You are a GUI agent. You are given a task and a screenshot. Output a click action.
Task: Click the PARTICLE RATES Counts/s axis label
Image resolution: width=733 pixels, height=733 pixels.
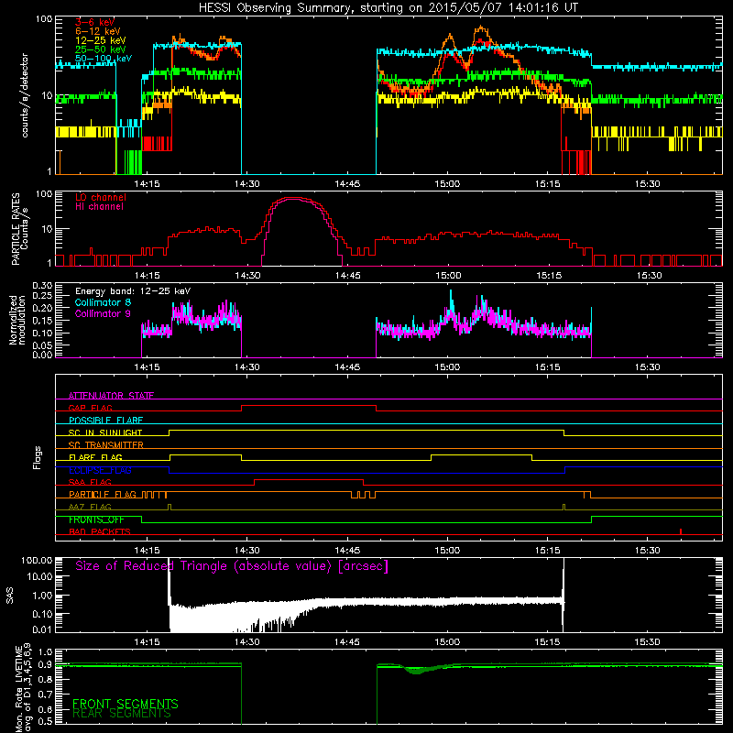pyautogui.click(x=19, y=228)
